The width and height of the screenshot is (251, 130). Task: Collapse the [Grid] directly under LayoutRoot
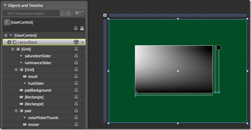(x=13, y=49)
